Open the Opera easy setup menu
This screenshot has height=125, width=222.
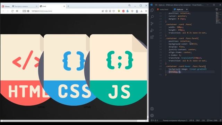coord(146,11)
